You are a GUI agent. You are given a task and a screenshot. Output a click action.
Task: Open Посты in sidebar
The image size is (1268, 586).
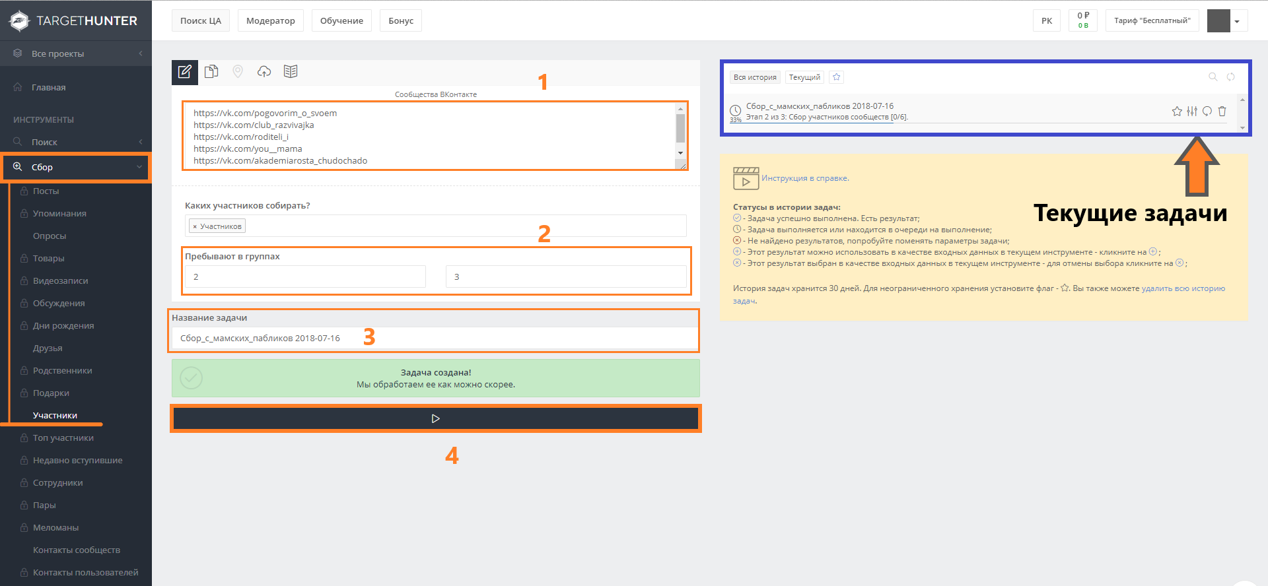(x=46, y=191)
